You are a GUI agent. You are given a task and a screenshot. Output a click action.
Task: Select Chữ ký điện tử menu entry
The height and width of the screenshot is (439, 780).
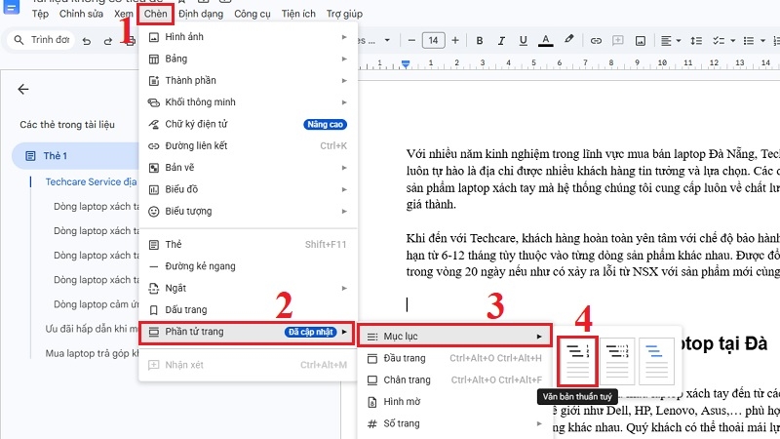[248, 125]
